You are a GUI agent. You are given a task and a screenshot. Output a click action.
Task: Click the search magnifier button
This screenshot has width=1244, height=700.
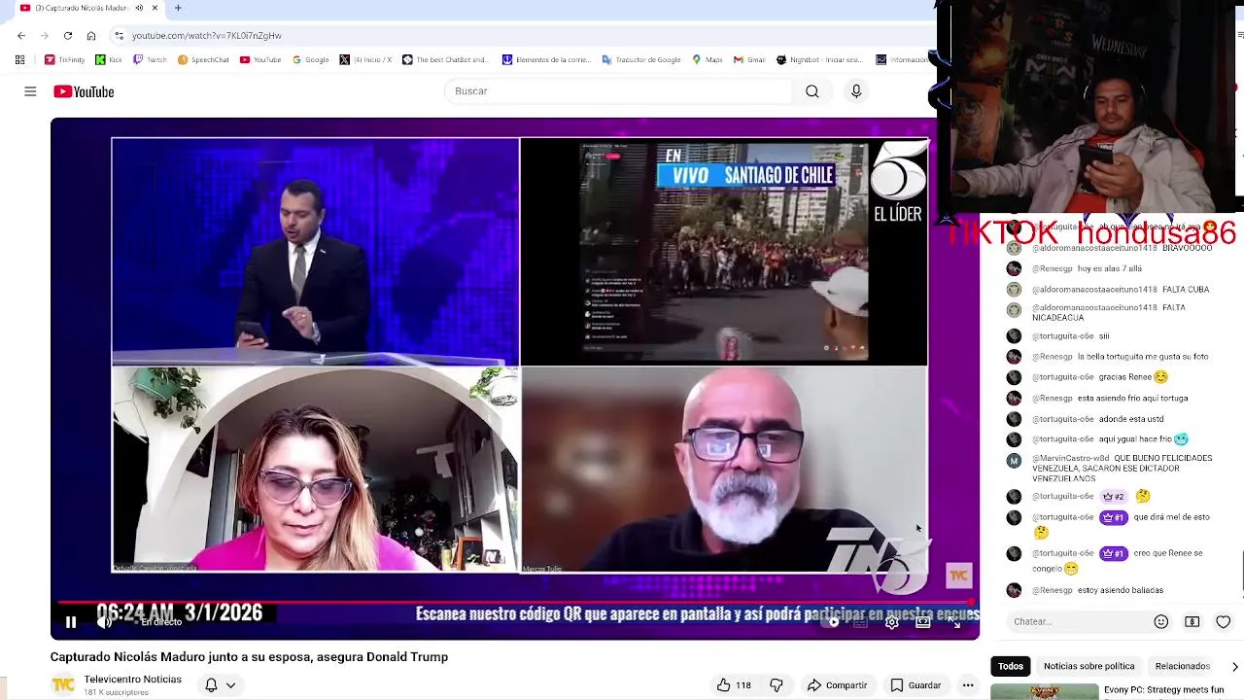(x=812, y=91)
